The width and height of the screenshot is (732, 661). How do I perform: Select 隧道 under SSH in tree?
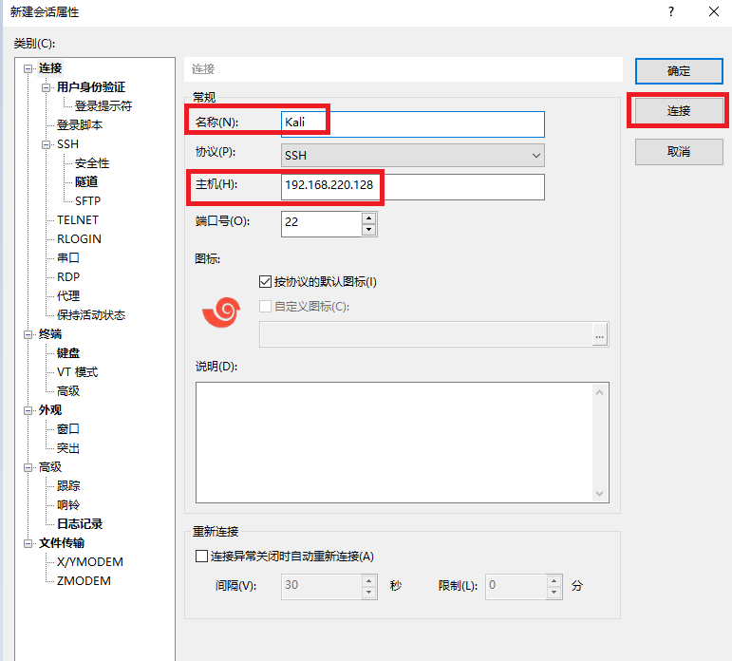[86, 182]
